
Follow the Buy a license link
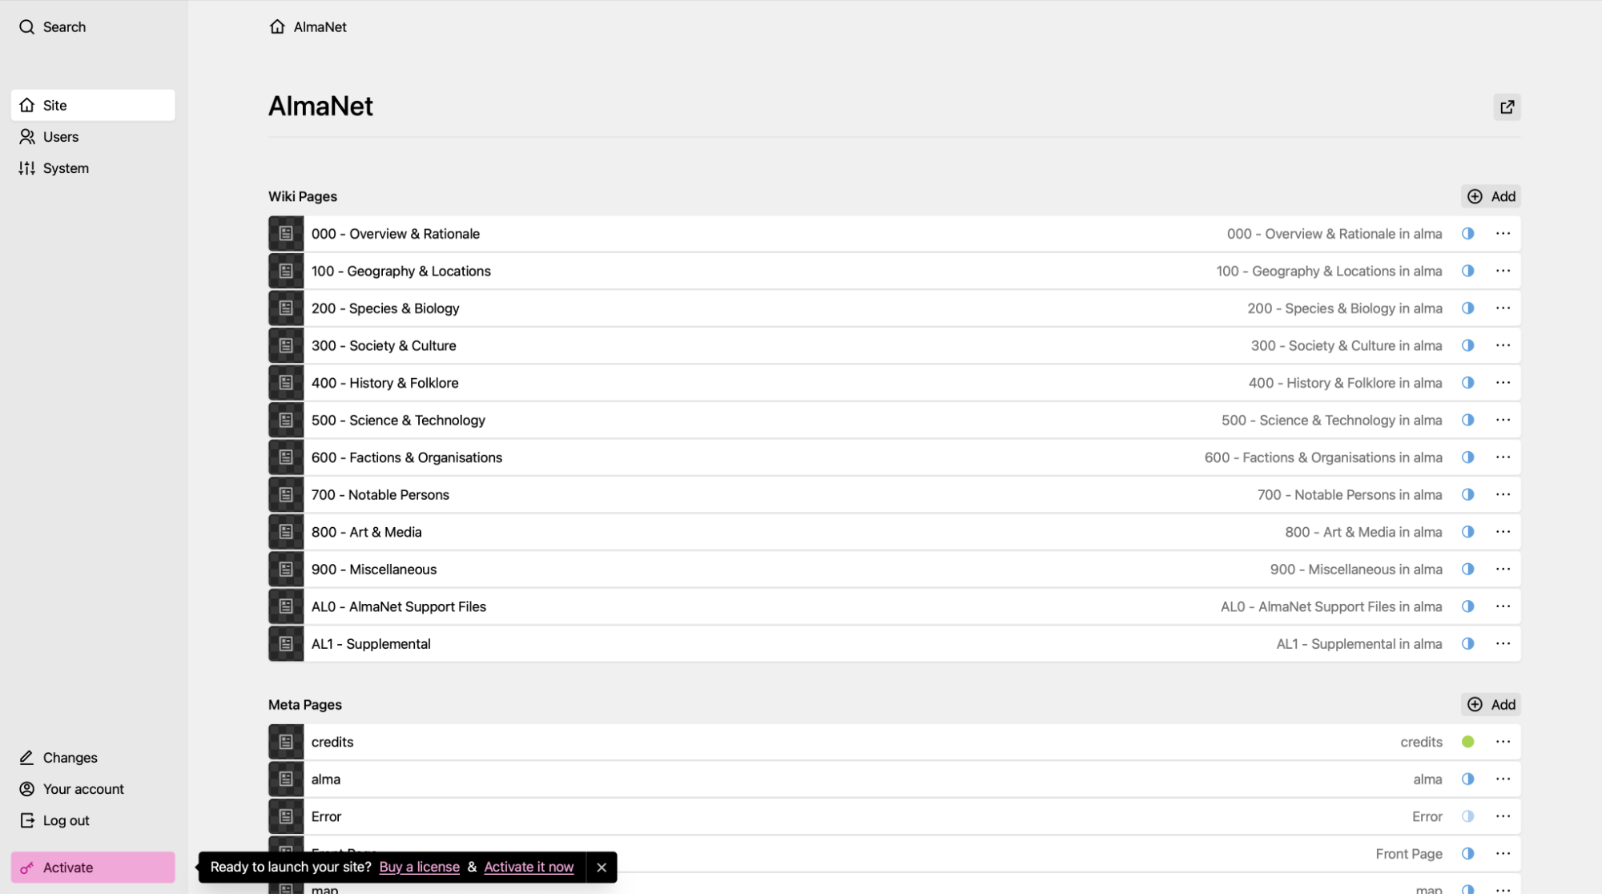point(419,867)
